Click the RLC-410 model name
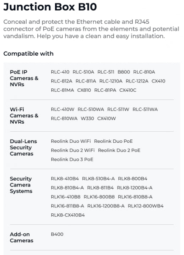The image size is (184, 255). [x=60, y=72]
